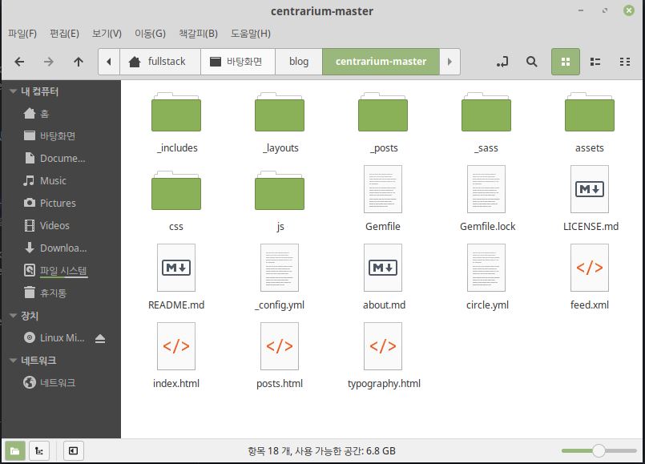The image size is (645, 464).
Task: Go forward using the right arrow button
Action: 49,62
